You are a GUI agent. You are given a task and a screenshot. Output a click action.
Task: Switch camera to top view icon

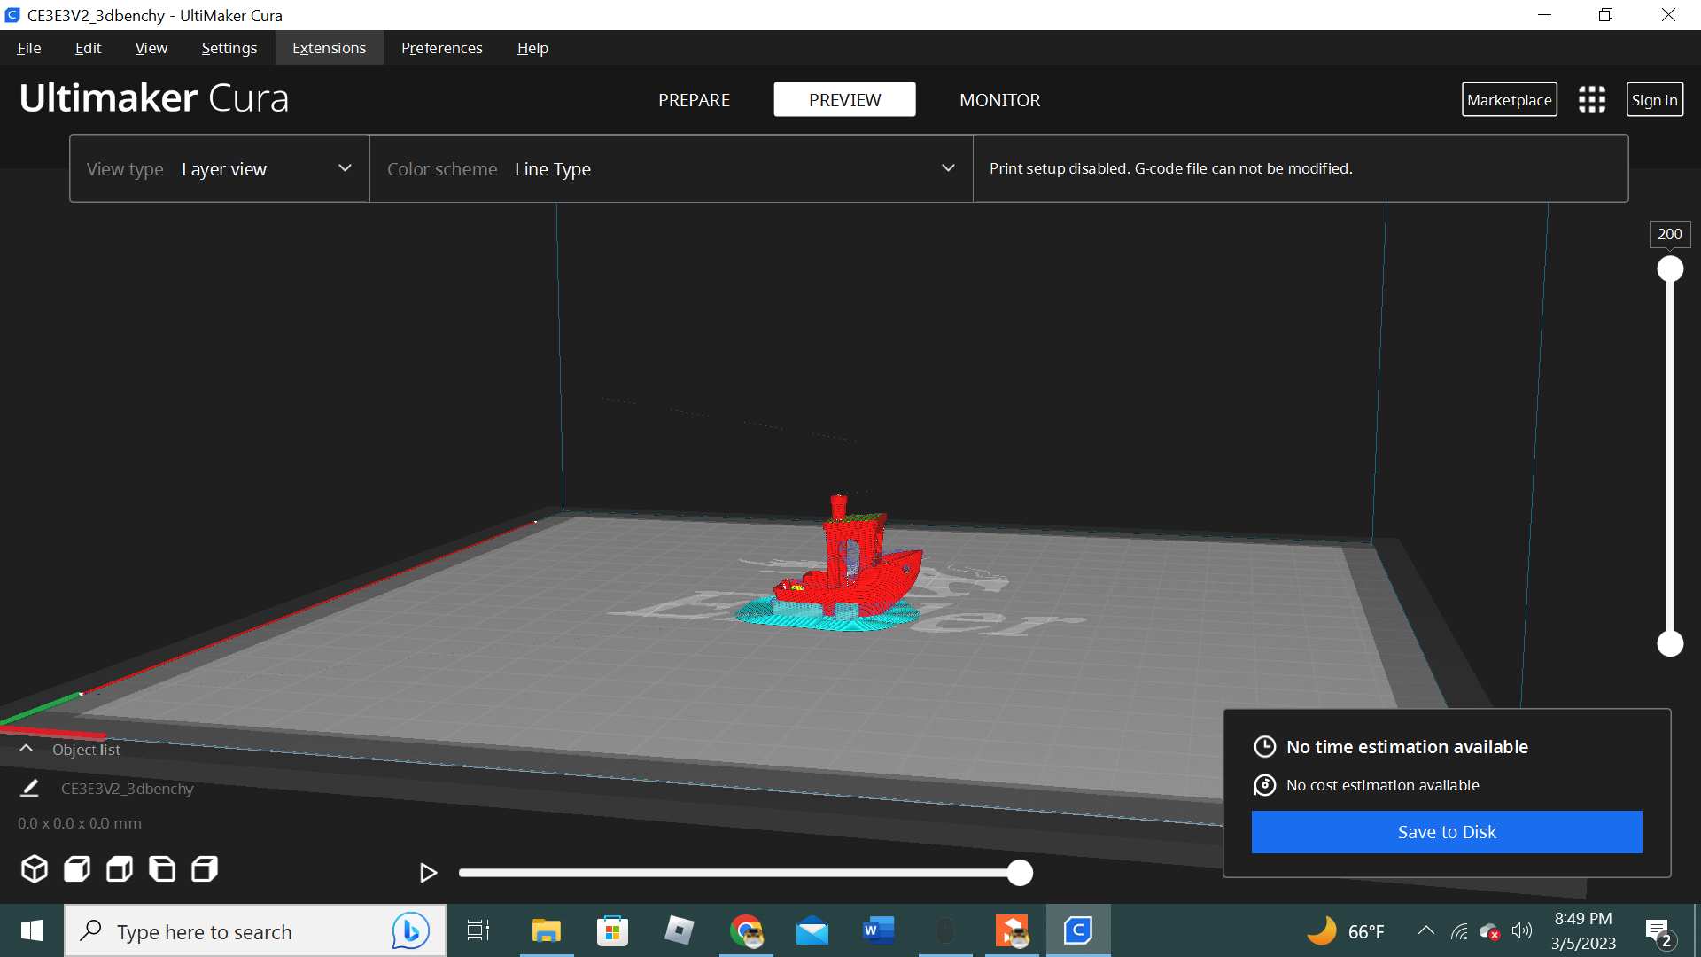(x=120, y=869)
